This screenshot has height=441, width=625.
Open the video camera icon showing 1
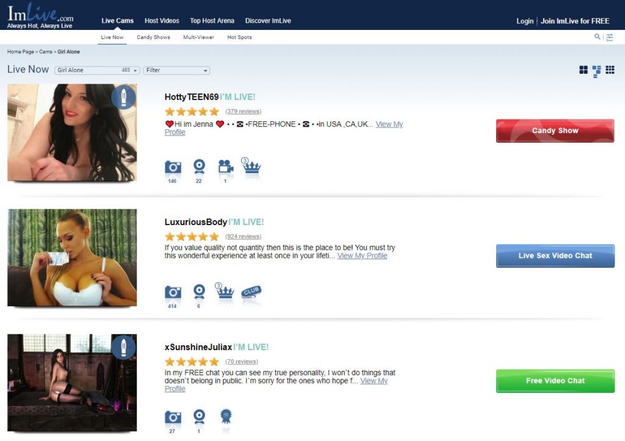(226, 166)
